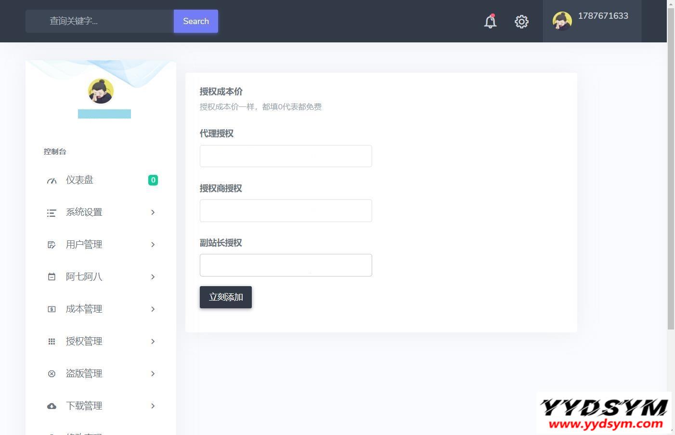Open the 仪表盘 menu item
This screenshot has width=675, height=435.
tap(79, 180)
